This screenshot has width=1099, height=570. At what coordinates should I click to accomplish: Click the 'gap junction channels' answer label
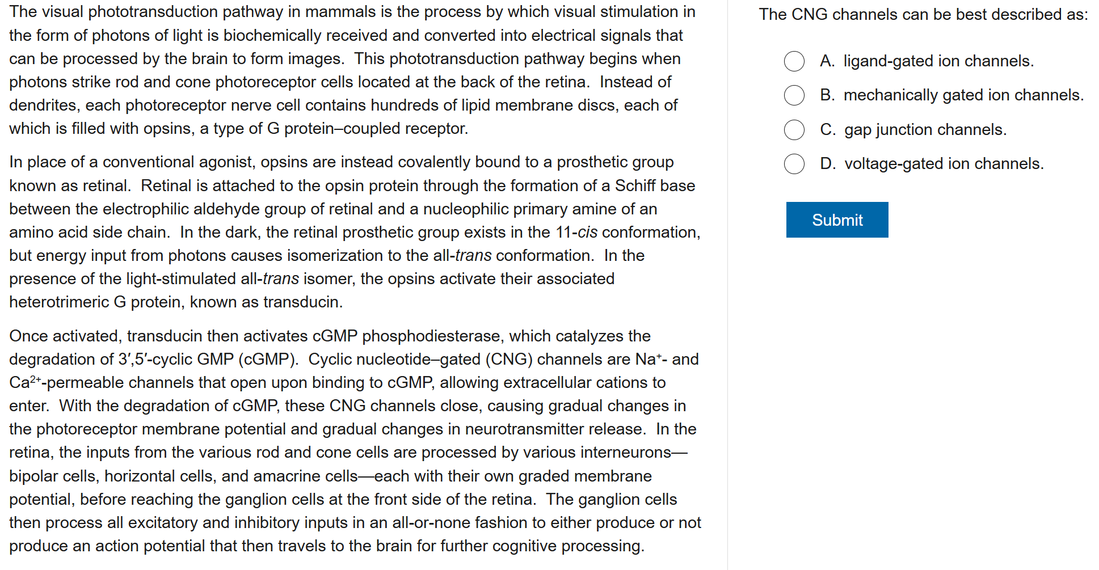pyautogui.click(x=925, y=130)
